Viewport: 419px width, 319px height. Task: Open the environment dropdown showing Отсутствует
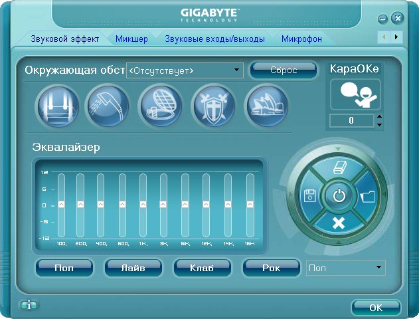tap(185, 70)
